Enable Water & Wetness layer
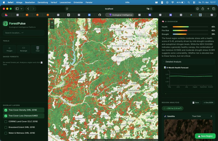Image resolution: width=218 pixels, height=141 pixels. [x=6, y=133]
